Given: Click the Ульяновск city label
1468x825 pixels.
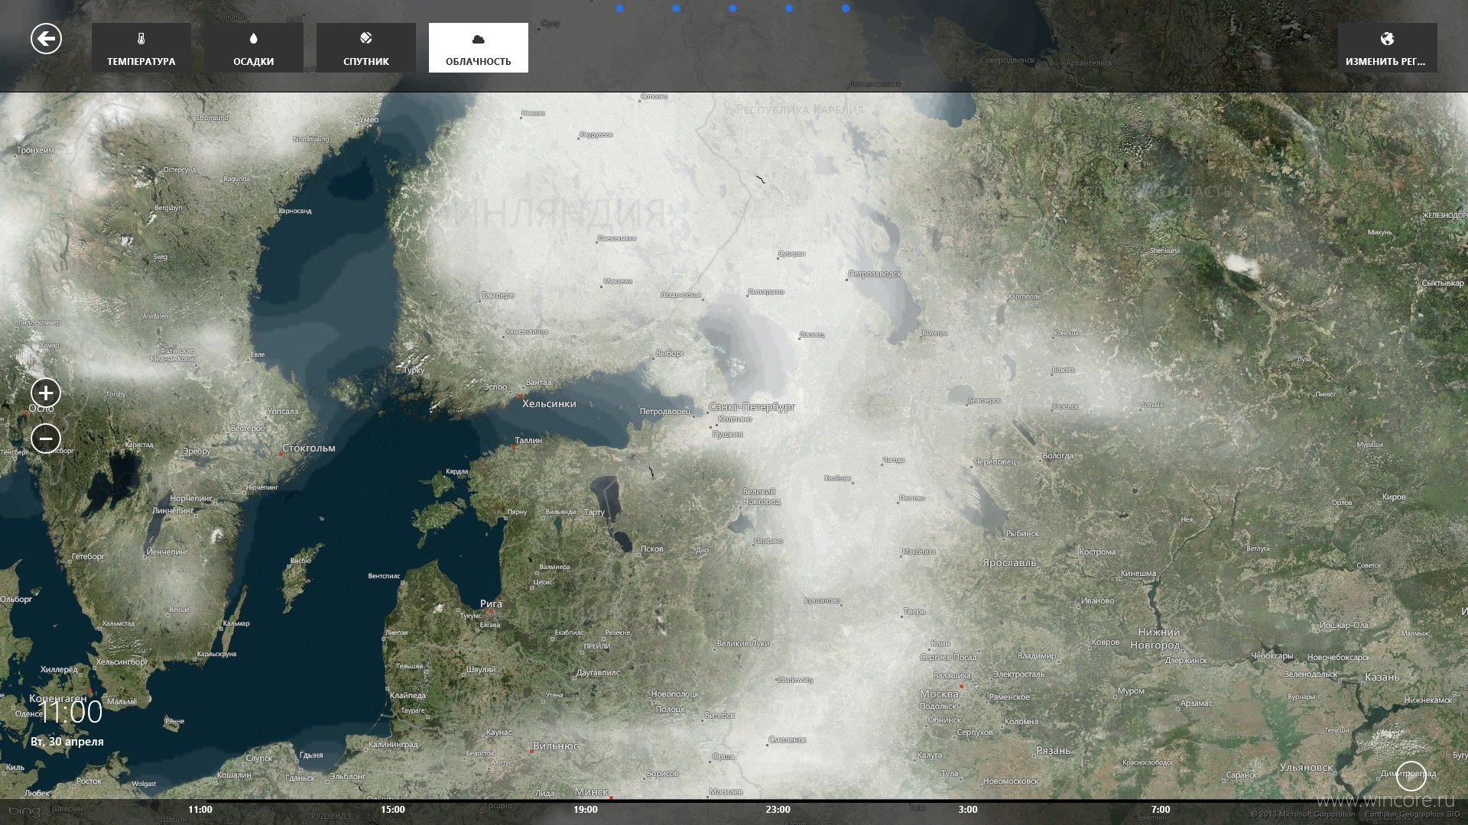Looking at the screenshot, I should point(1306,768).
